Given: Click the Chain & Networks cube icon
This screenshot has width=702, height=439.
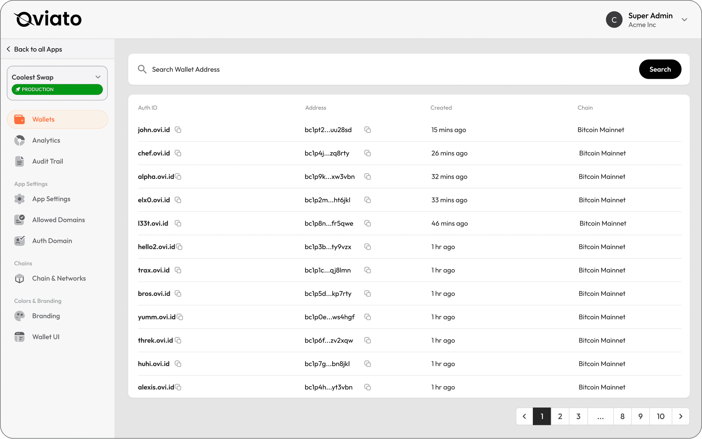Looking at the screenshot, I should click(20, 278).
